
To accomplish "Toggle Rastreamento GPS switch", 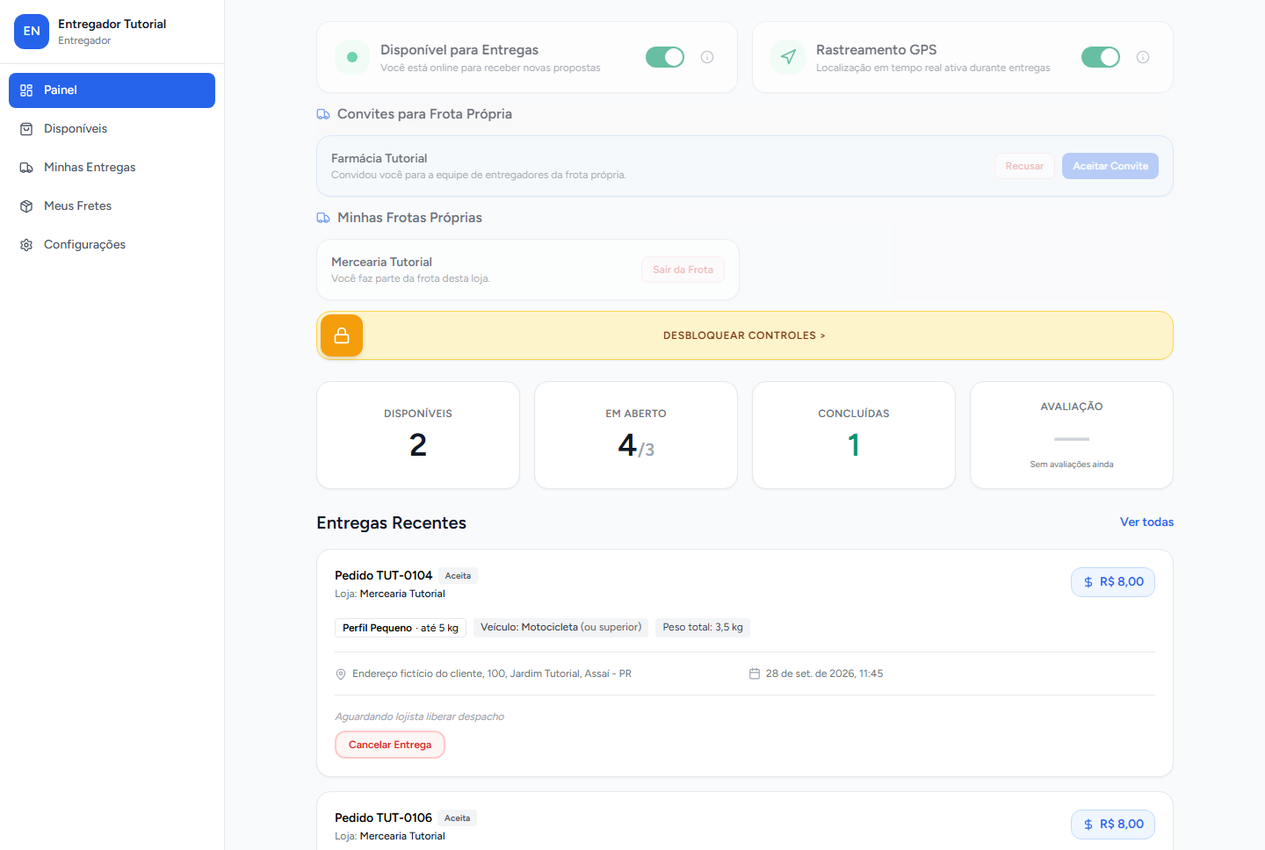I will (x=1101, y=57).
